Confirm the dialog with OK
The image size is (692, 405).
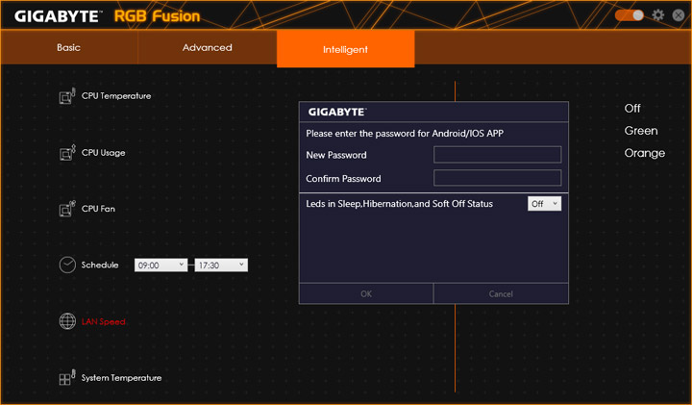click(366, 293)
